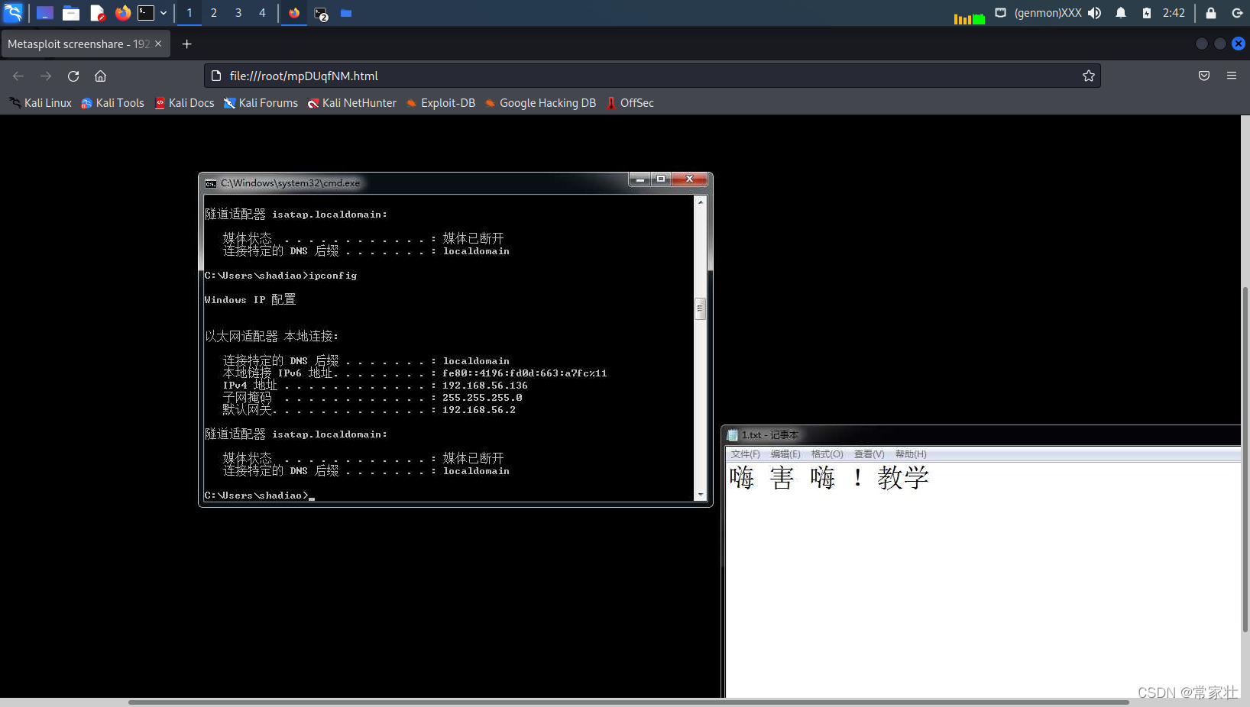Screen dimensions: 1250x707
Task: Launch Firefox from the panel launcher
Action: pyautogui.click(x=122, y=13)
